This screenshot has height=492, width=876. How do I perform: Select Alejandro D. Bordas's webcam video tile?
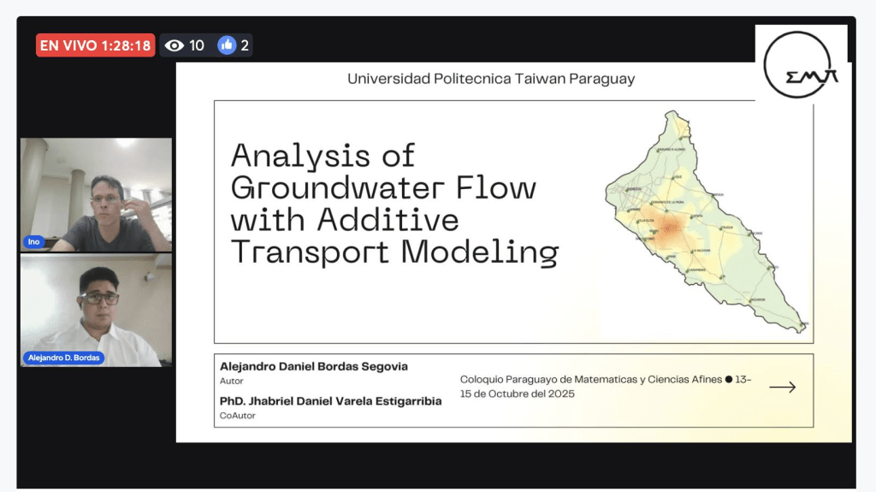(96, 310)
